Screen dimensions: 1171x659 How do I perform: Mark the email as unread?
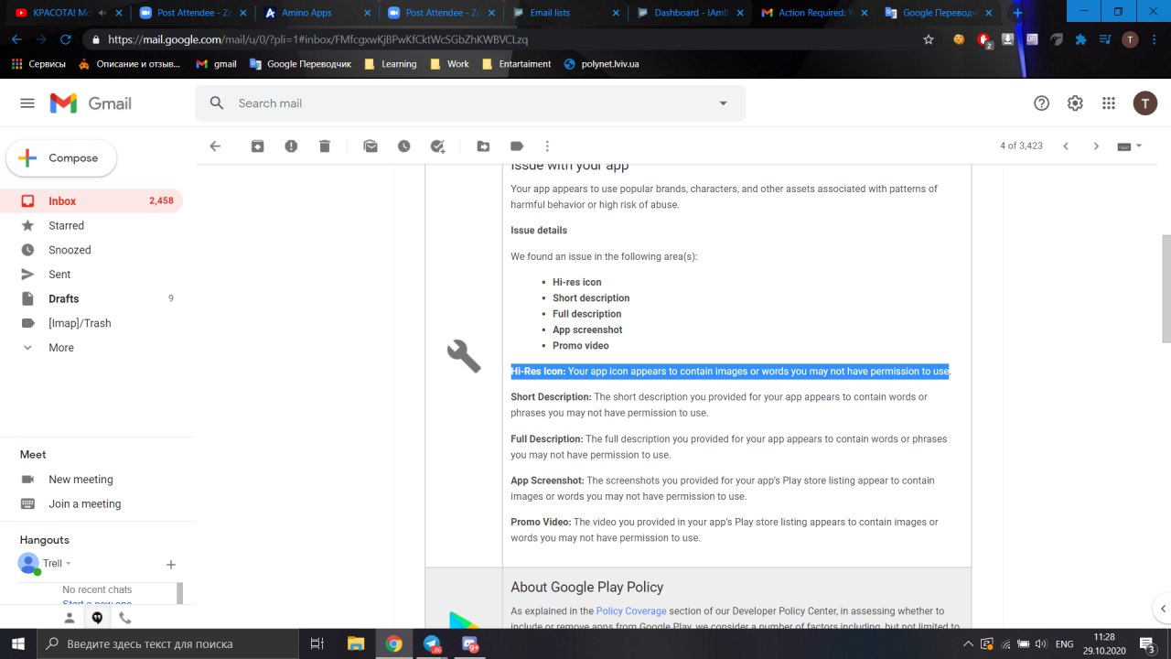[x=371, y=146]
